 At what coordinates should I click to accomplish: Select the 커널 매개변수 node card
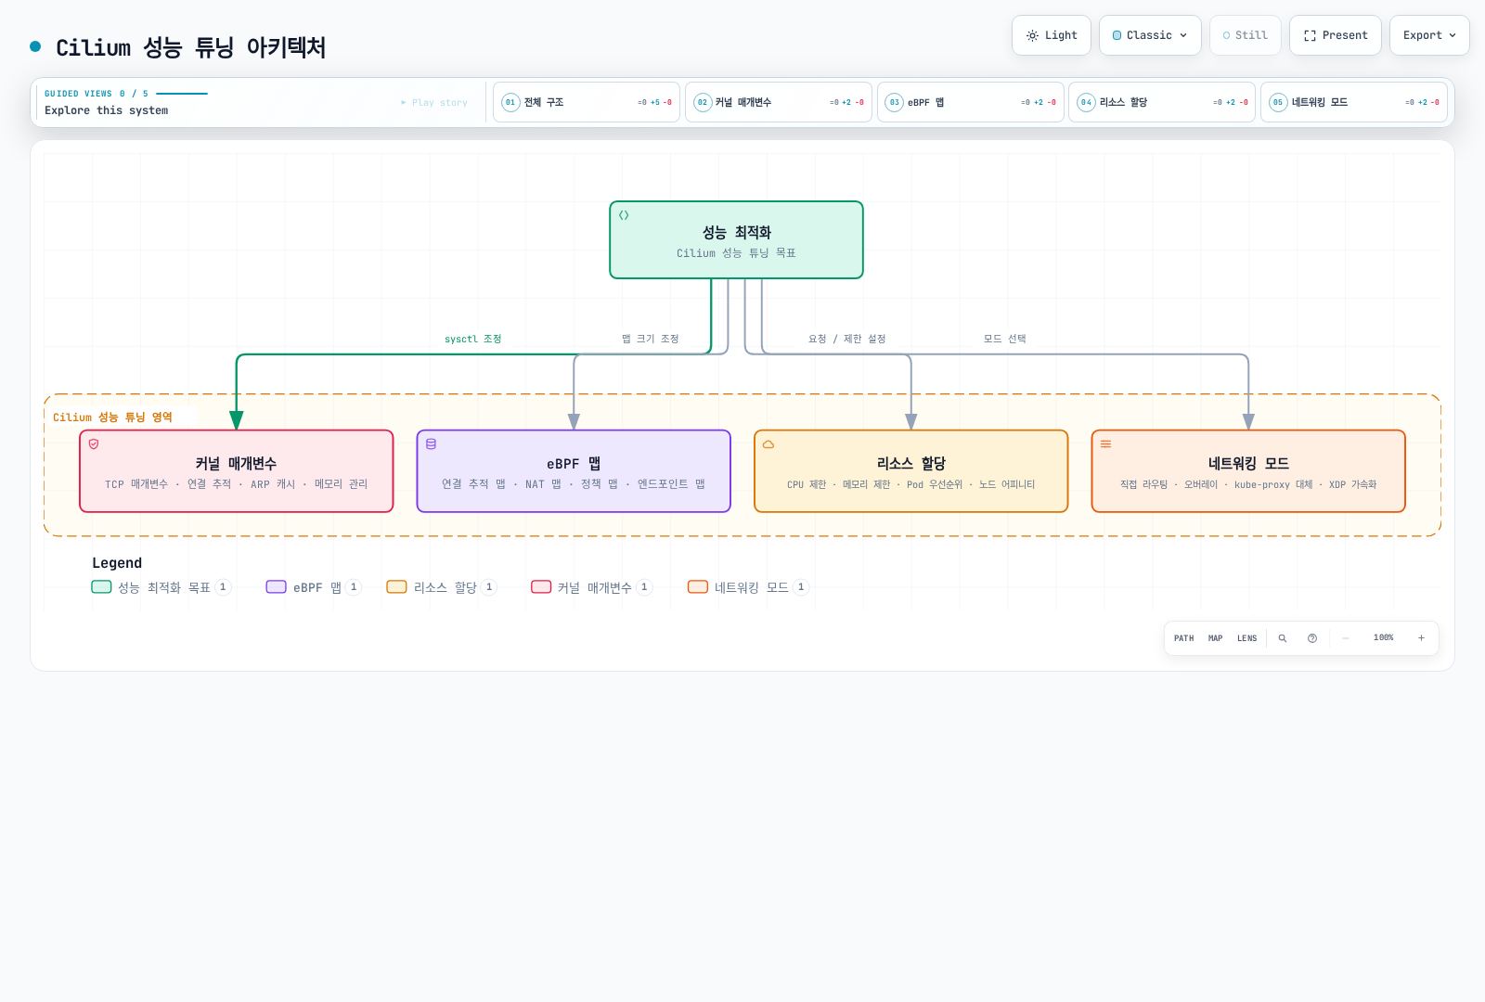237,471
